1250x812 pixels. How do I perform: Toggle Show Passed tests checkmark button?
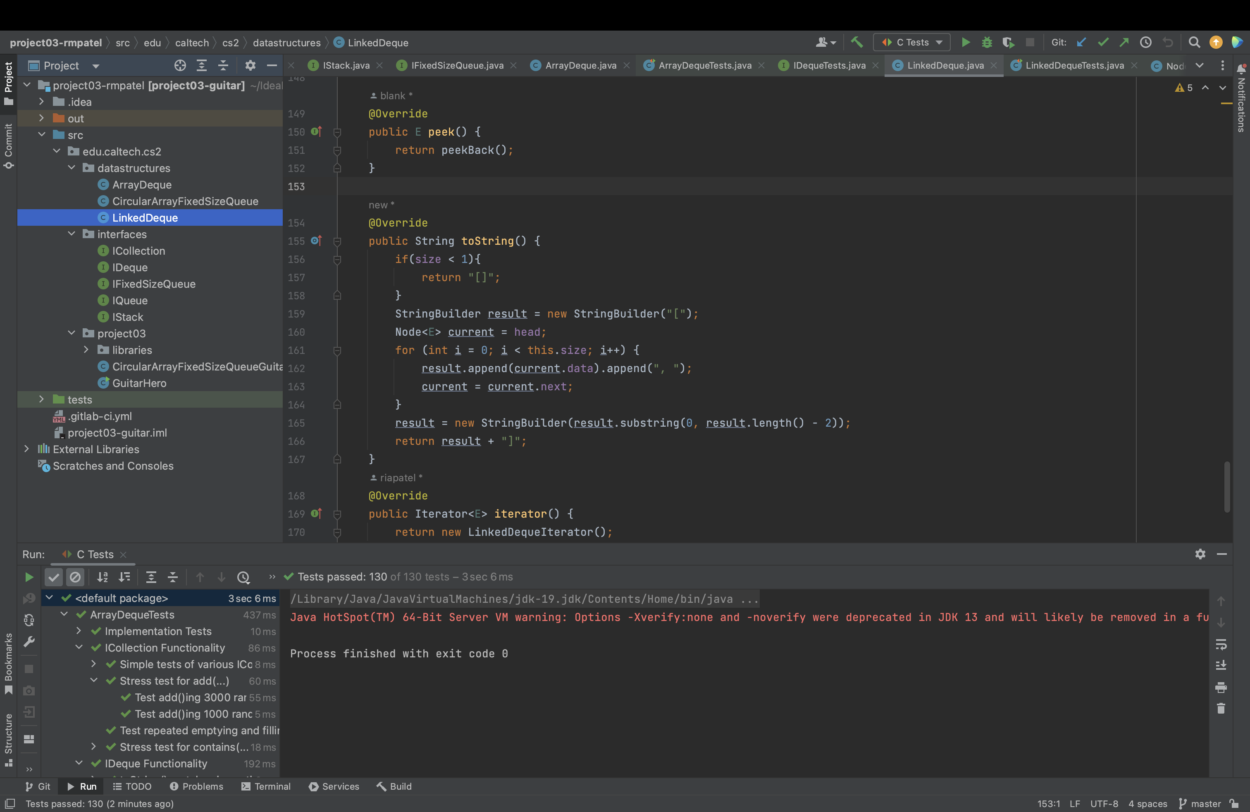54,577
